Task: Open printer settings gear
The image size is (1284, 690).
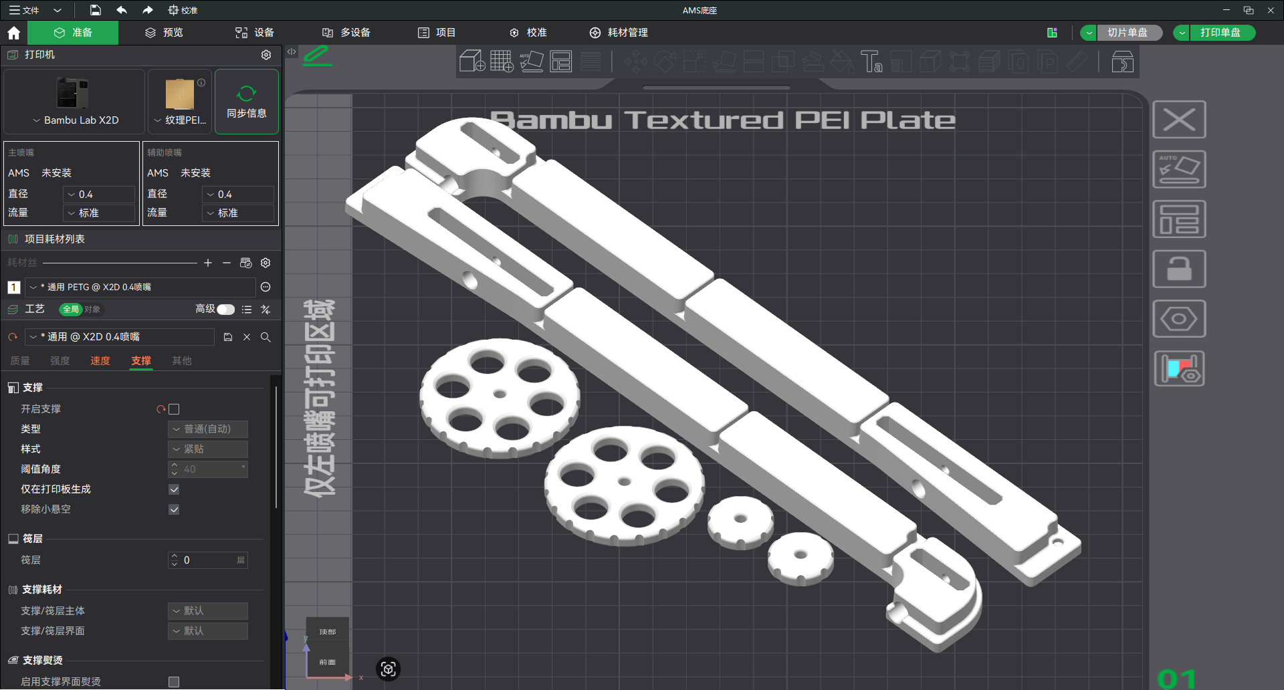Action: [x=266, y=55]
